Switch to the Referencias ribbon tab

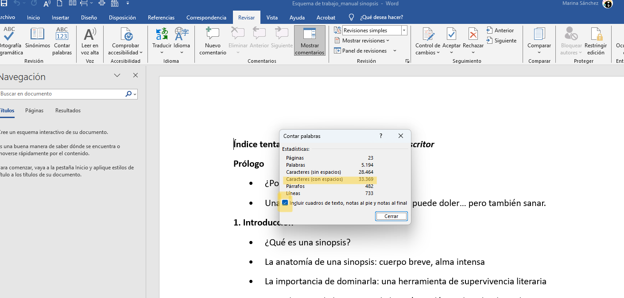(161, 18)
